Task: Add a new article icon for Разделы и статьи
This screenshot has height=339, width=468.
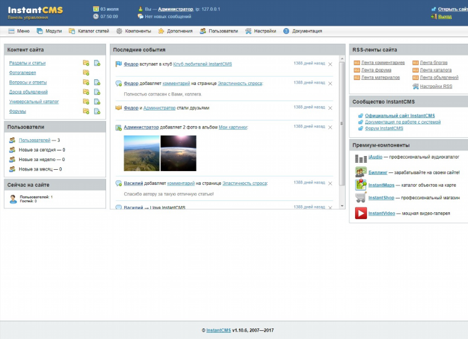Action: [97, 62]
